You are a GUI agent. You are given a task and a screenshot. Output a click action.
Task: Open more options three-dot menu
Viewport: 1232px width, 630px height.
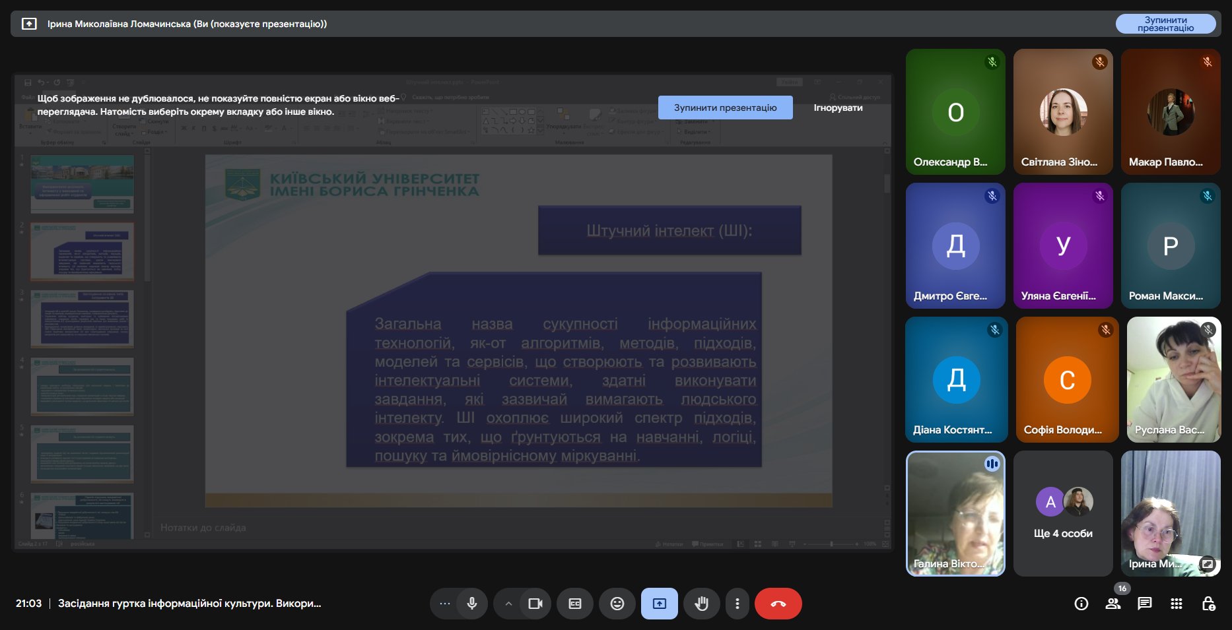pos(737,604)
